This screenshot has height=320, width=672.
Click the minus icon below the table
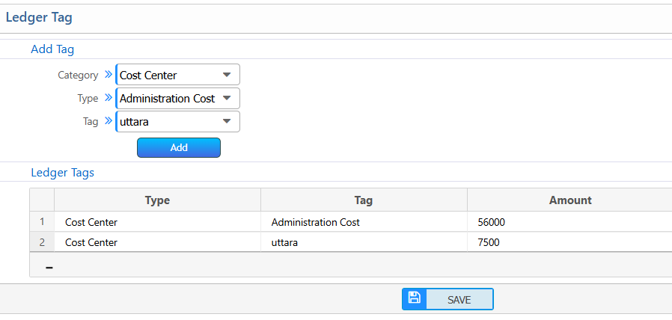[49, 267]
